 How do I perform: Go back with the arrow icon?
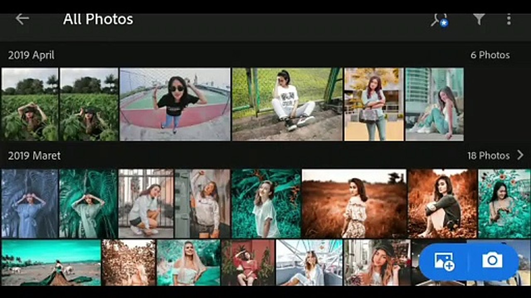(22, 19)
